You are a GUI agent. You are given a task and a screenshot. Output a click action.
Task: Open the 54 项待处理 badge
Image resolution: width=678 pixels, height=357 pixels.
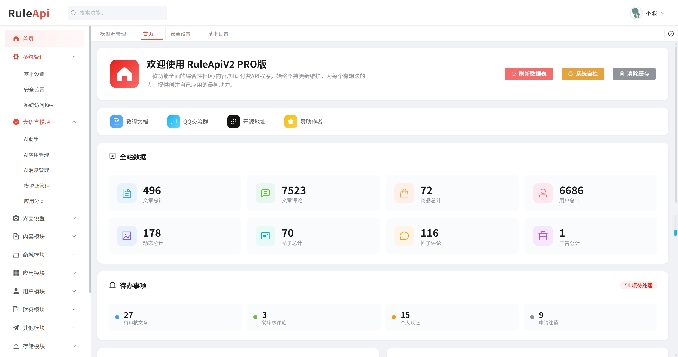[639, 285]
